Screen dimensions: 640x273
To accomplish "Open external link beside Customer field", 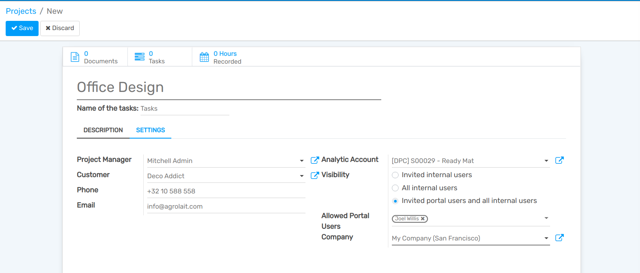I will click(x=315, y=175).
